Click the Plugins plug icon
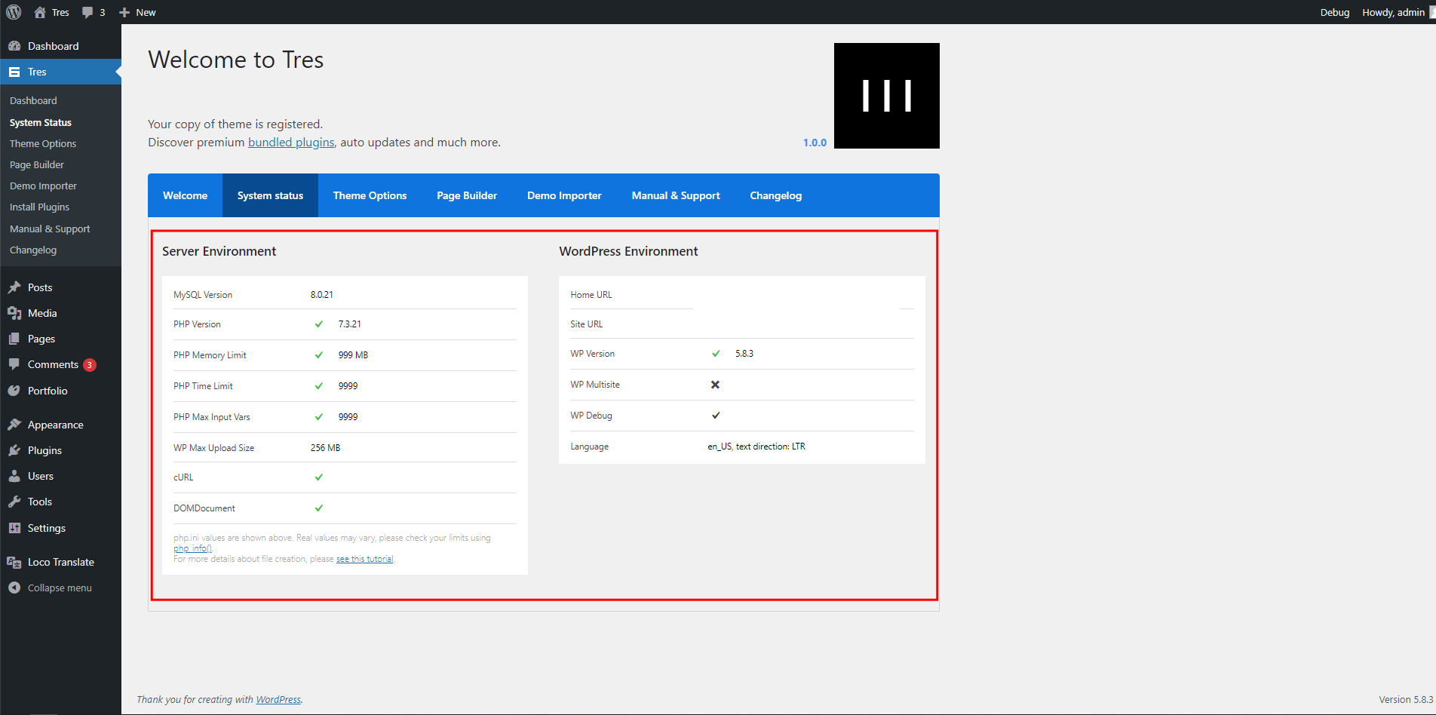The height and width of the screenshot is (715, 1436). coord(14,450)
